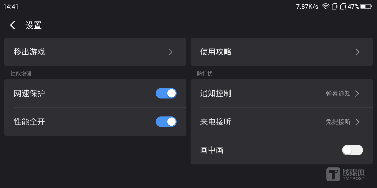Enable the 画中画 switch
This screenshot has width=377, height=188.
(x=352, y=150)
